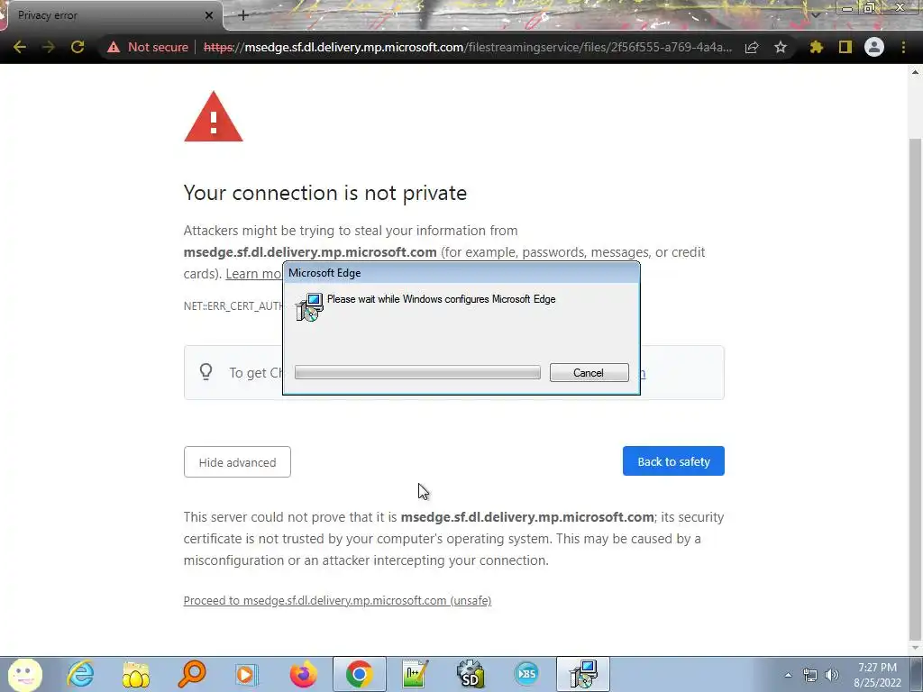
Task: Launch Internet Explorer from taskbar
Action: (x=80, y=674)
